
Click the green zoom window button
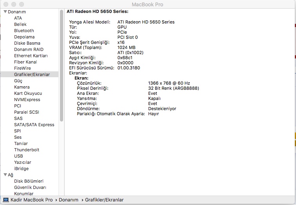coord(21,4)
